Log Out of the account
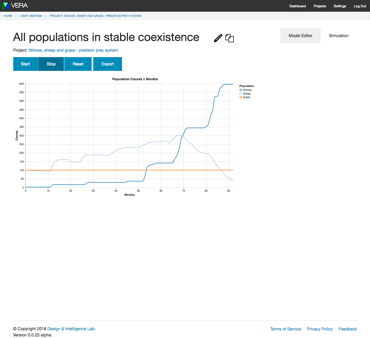The height and width of the screenshot is (338, 370). coord(360,6)
